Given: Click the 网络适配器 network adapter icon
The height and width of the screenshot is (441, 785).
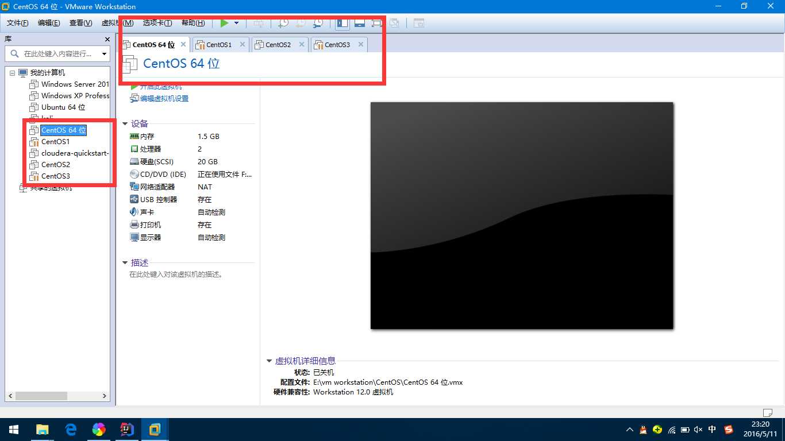Looking at the screenshot, I should coord(134,187).
